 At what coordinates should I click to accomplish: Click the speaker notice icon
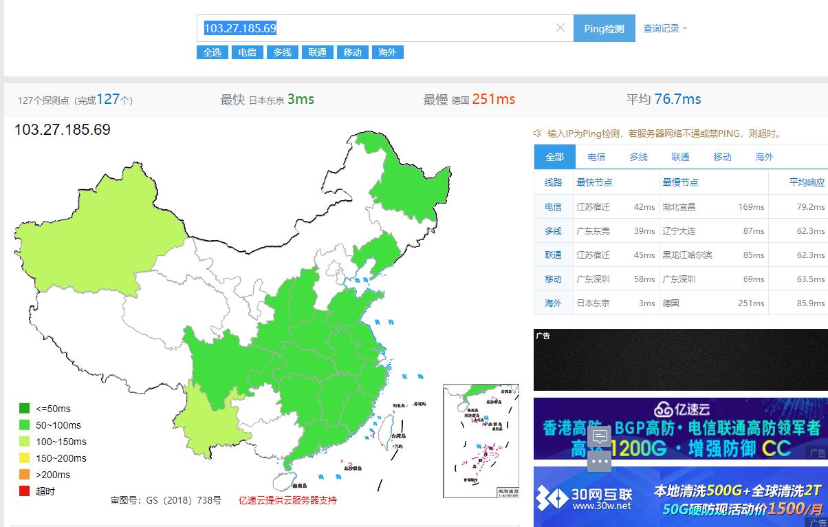coord(538,133)
